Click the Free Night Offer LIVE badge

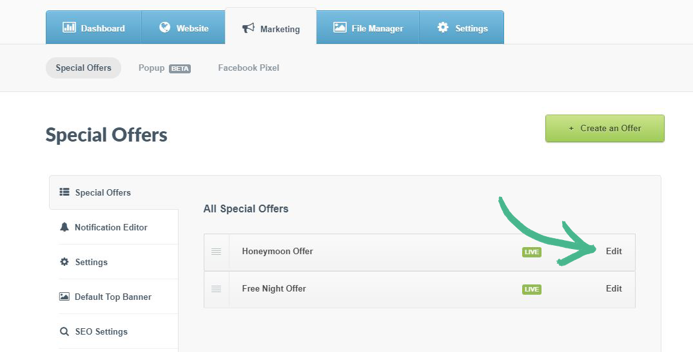531,290
